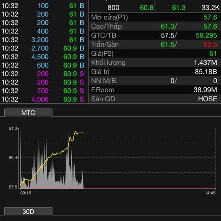The image size is (221, 221).
Task: Open the 30D chart tab
Action: point(28,211)
